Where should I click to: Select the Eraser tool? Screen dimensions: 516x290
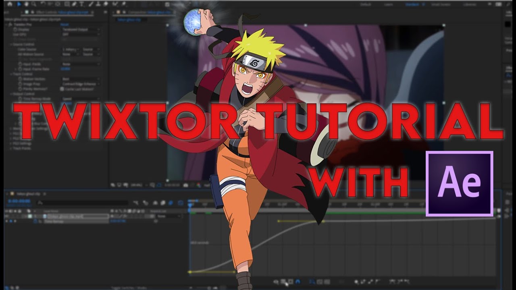click(x=106, y=4)
